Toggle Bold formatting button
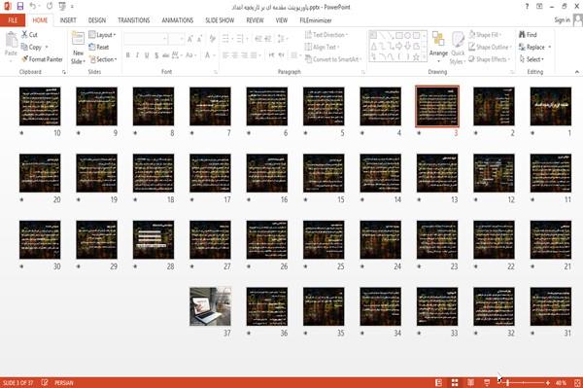The width and height of the screenshot is (583, 388). 128,55
